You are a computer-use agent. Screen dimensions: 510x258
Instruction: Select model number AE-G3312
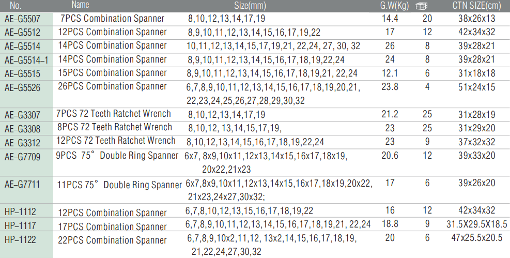22,143
